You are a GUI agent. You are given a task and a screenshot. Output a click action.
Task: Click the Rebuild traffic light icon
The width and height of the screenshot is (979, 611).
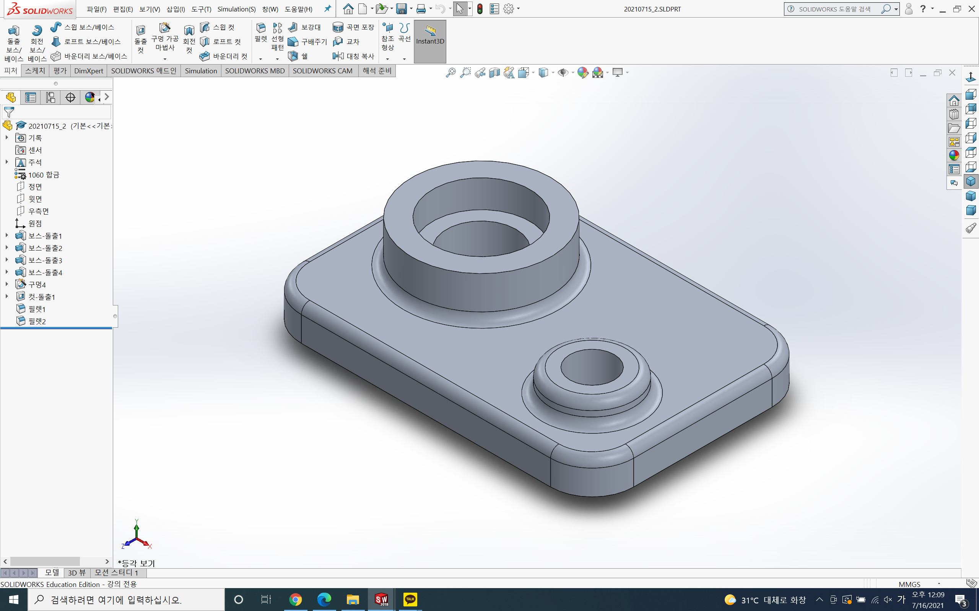pyautogui.click(x=480, y=9)
